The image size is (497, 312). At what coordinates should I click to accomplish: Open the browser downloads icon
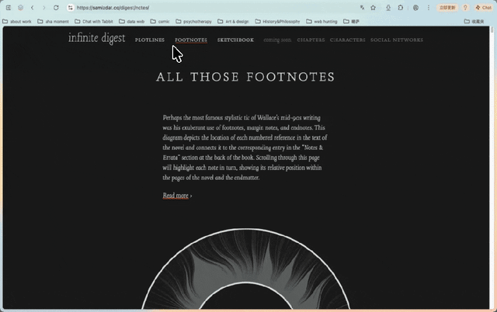coord(388,8)
